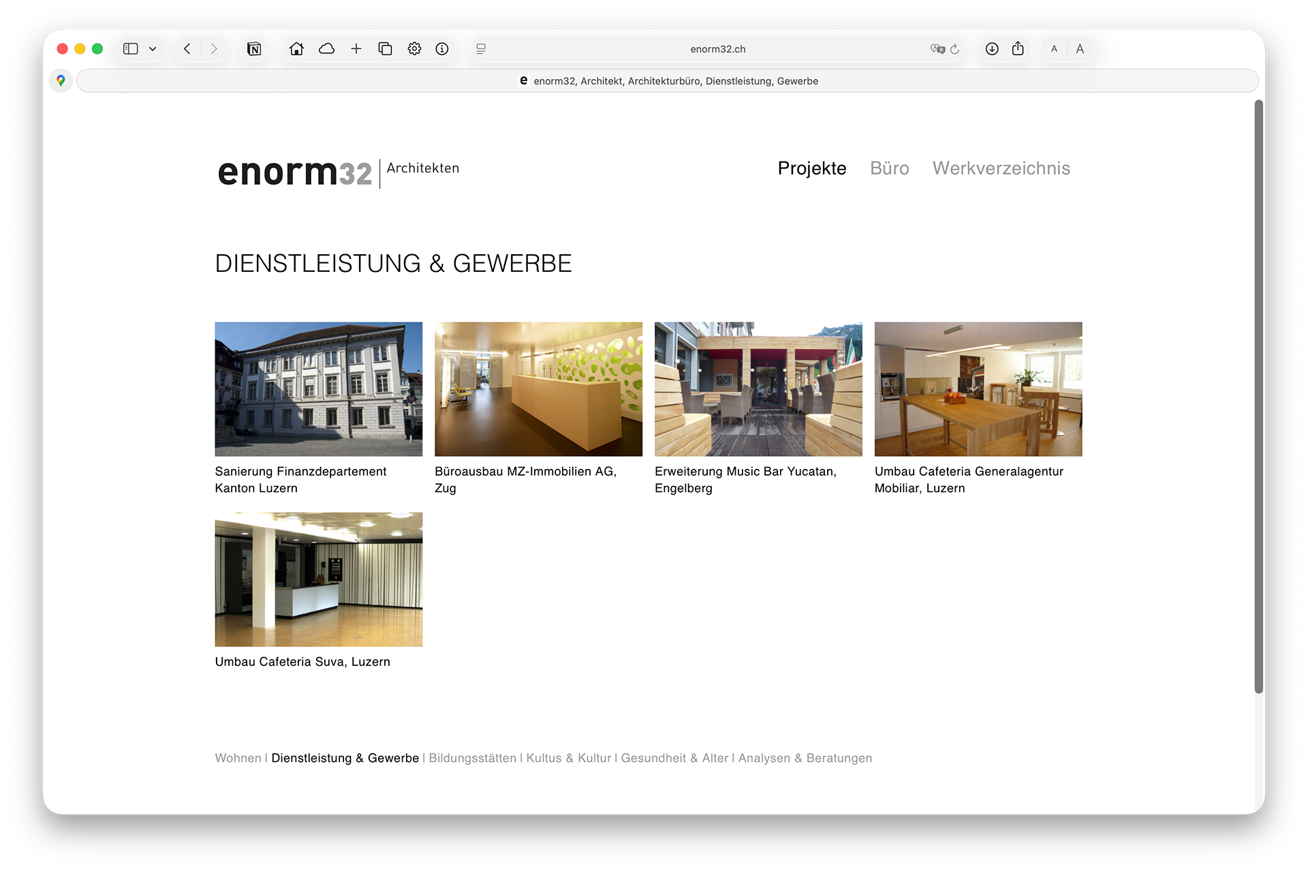Show tab overview icon

385,49
